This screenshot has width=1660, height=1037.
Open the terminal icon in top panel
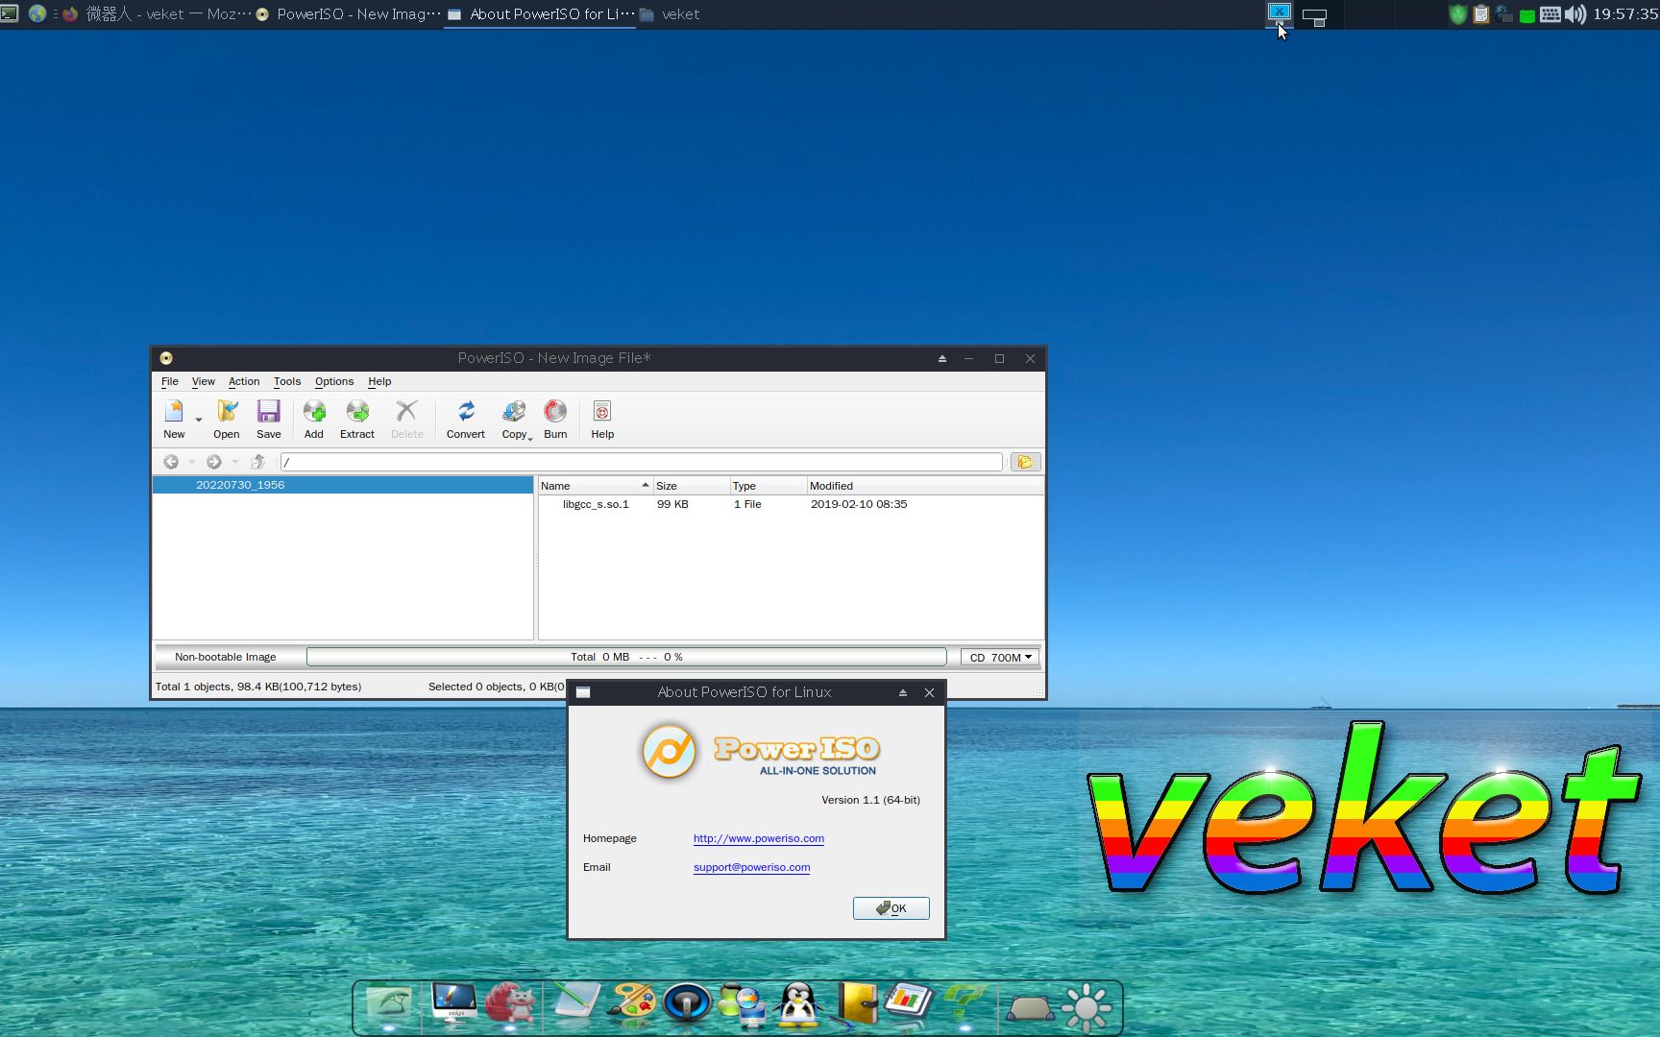tap(10, 13)
